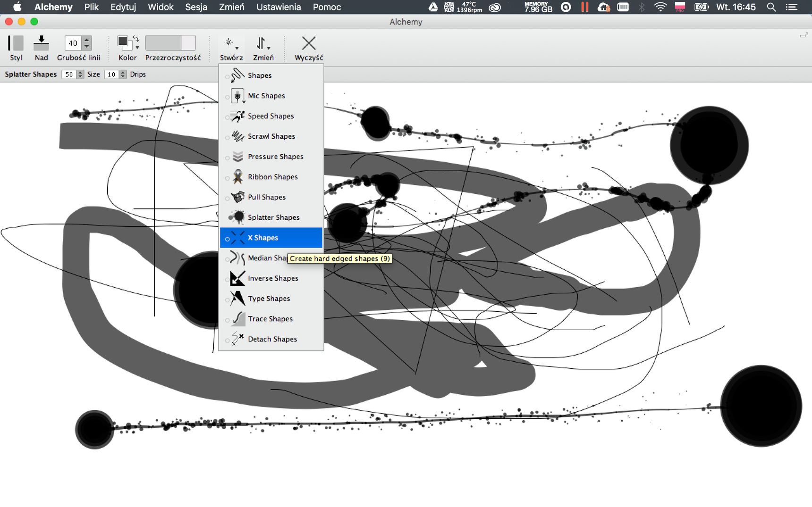Choose Inverse Shapes menu label
This screenshot has width=812, height=507.
(273, 278)
